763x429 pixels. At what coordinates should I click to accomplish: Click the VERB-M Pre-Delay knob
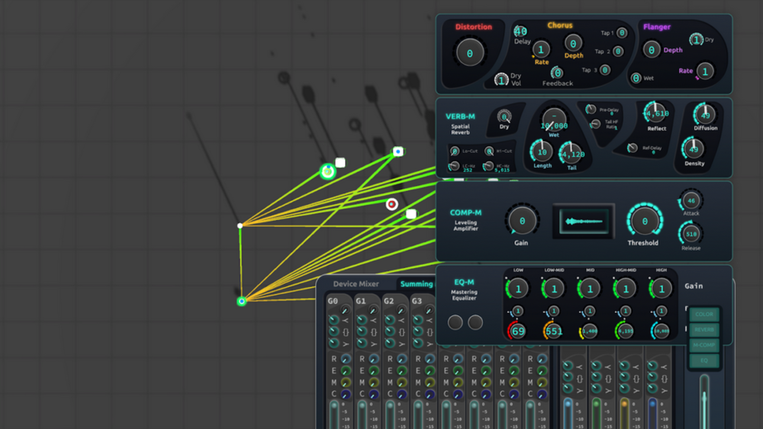coord(591,109)
